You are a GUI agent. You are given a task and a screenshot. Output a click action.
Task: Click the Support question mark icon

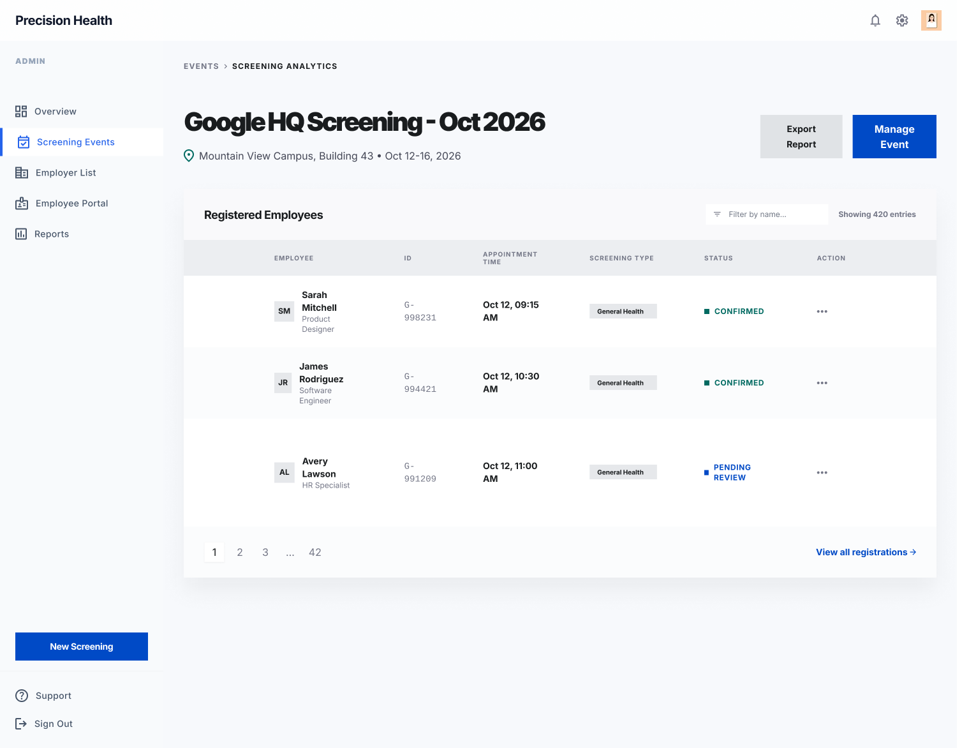tap(22, 696)
